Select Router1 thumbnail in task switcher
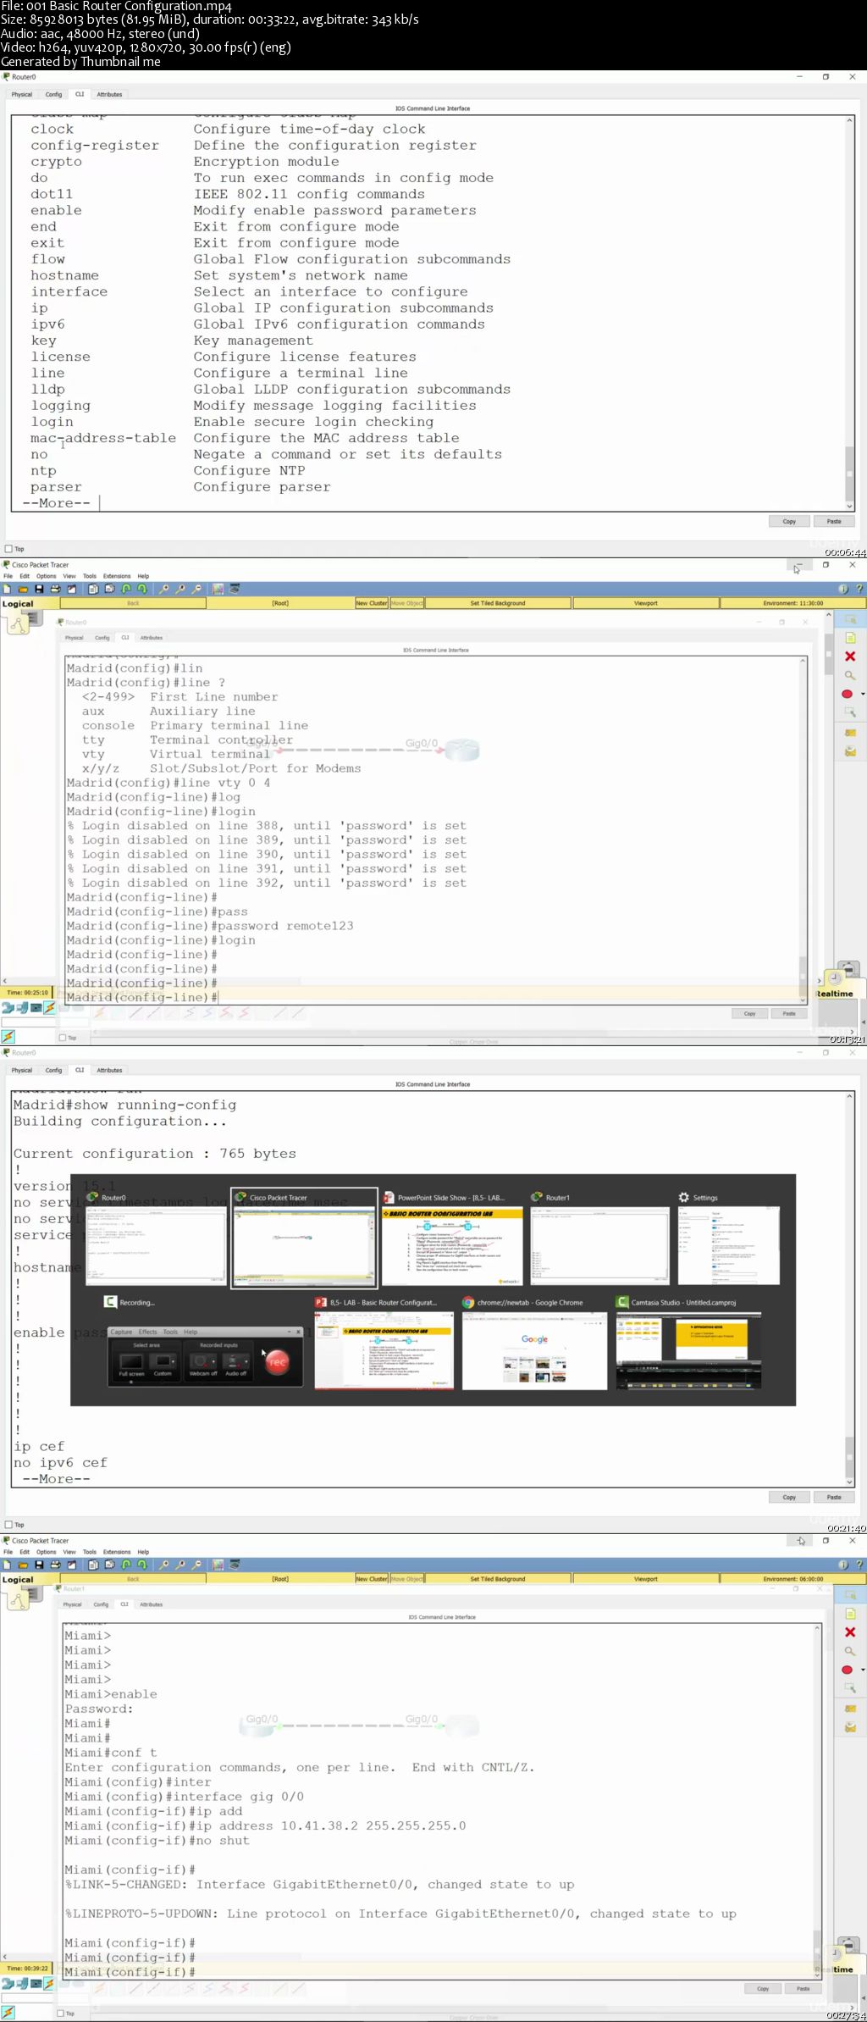 [599, 1238]
